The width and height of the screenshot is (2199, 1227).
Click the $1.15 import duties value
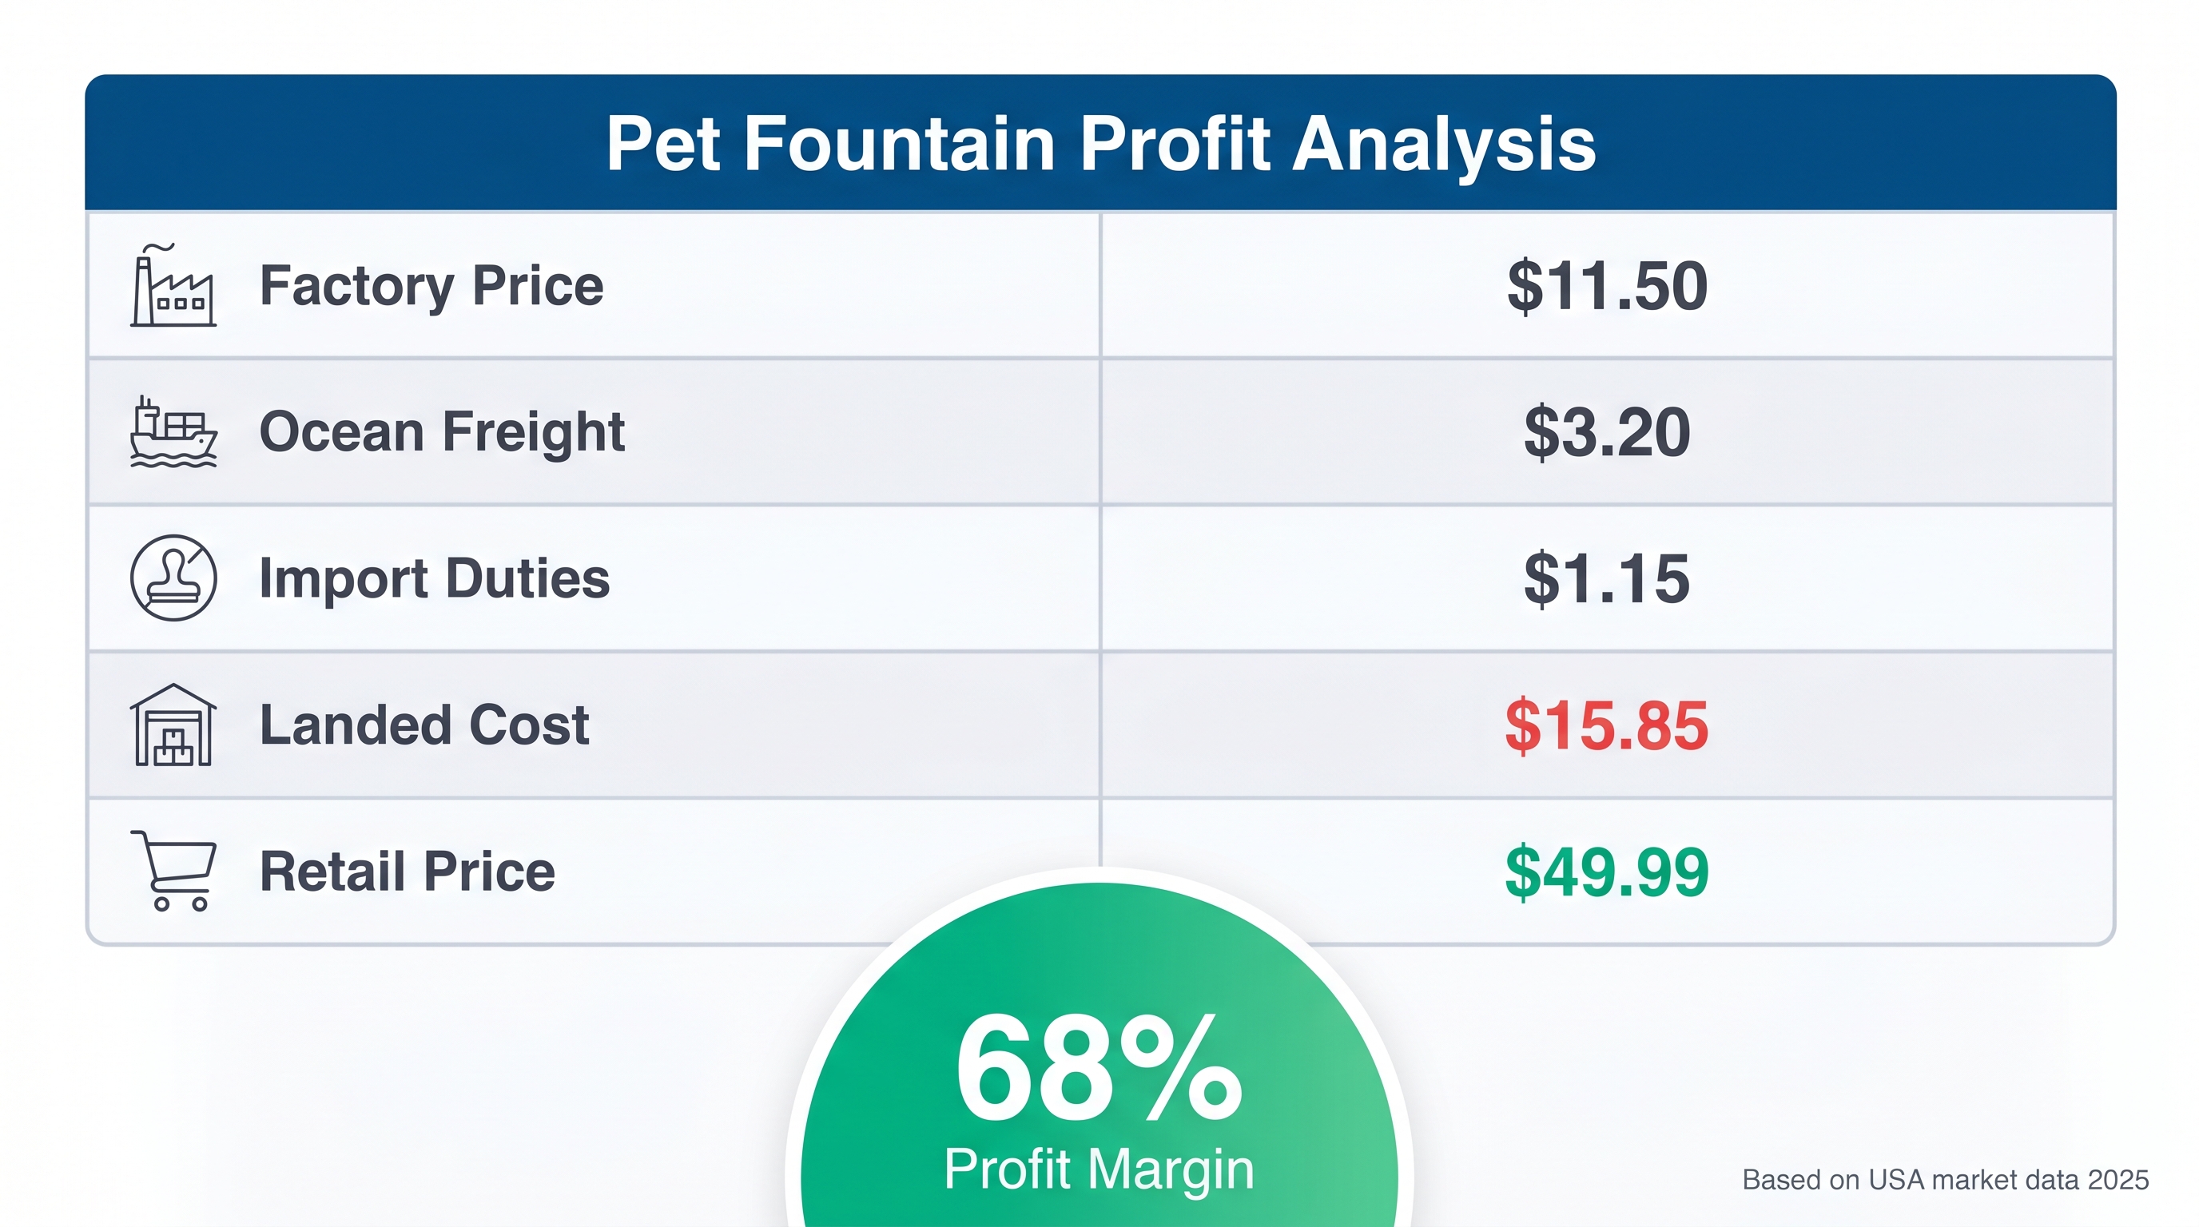click(x=1607, y=579)
